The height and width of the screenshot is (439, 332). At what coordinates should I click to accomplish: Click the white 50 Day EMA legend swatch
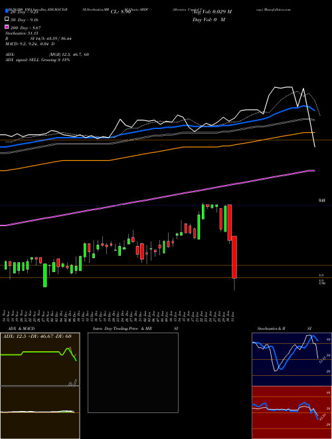pyautogui.click(x=7, y=19)
